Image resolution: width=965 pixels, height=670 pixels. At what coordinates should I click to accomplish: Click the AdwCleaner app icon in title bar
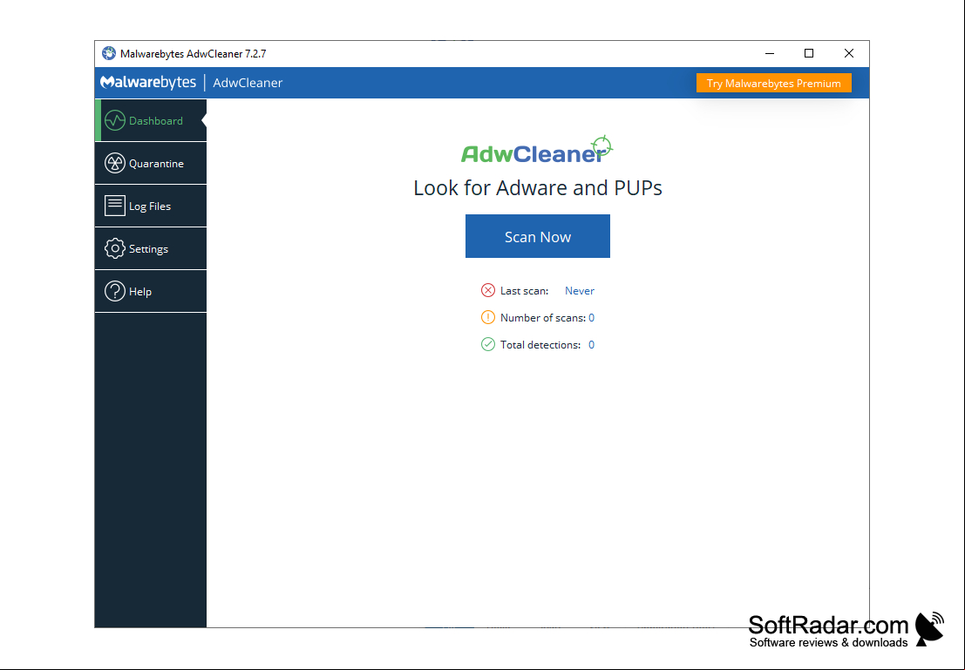coord(109,53)
